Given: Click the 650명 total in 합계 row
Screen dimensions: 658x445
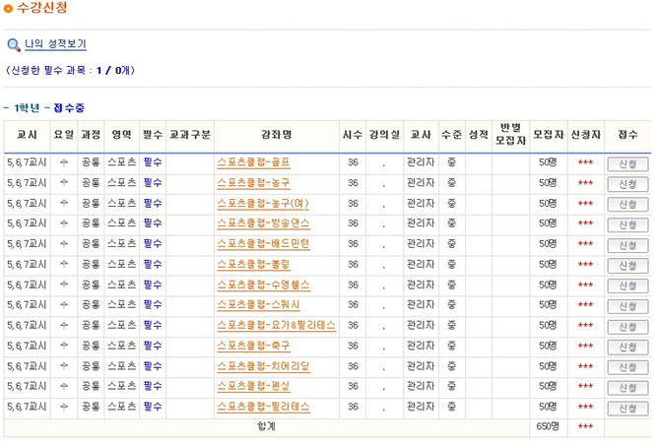Looking at the screenshot, I should pos(547,426).
